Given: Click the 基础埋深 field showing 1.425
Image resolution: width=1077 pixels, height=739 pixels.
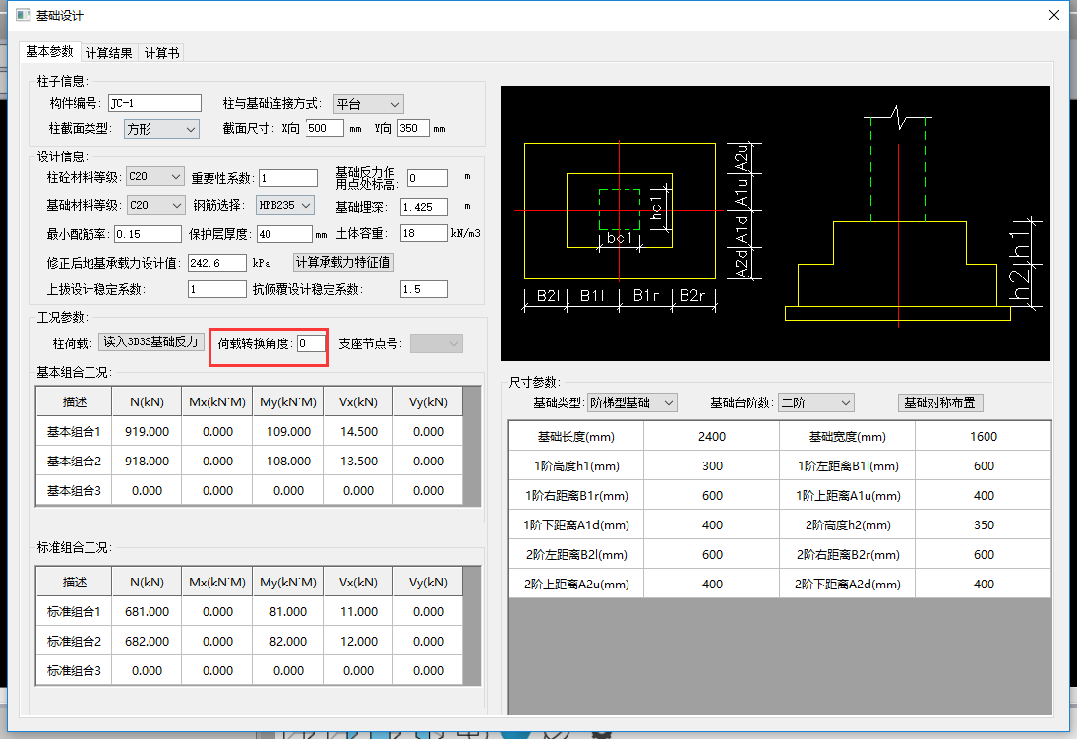Looking at the screenshot, I should 424,207.
